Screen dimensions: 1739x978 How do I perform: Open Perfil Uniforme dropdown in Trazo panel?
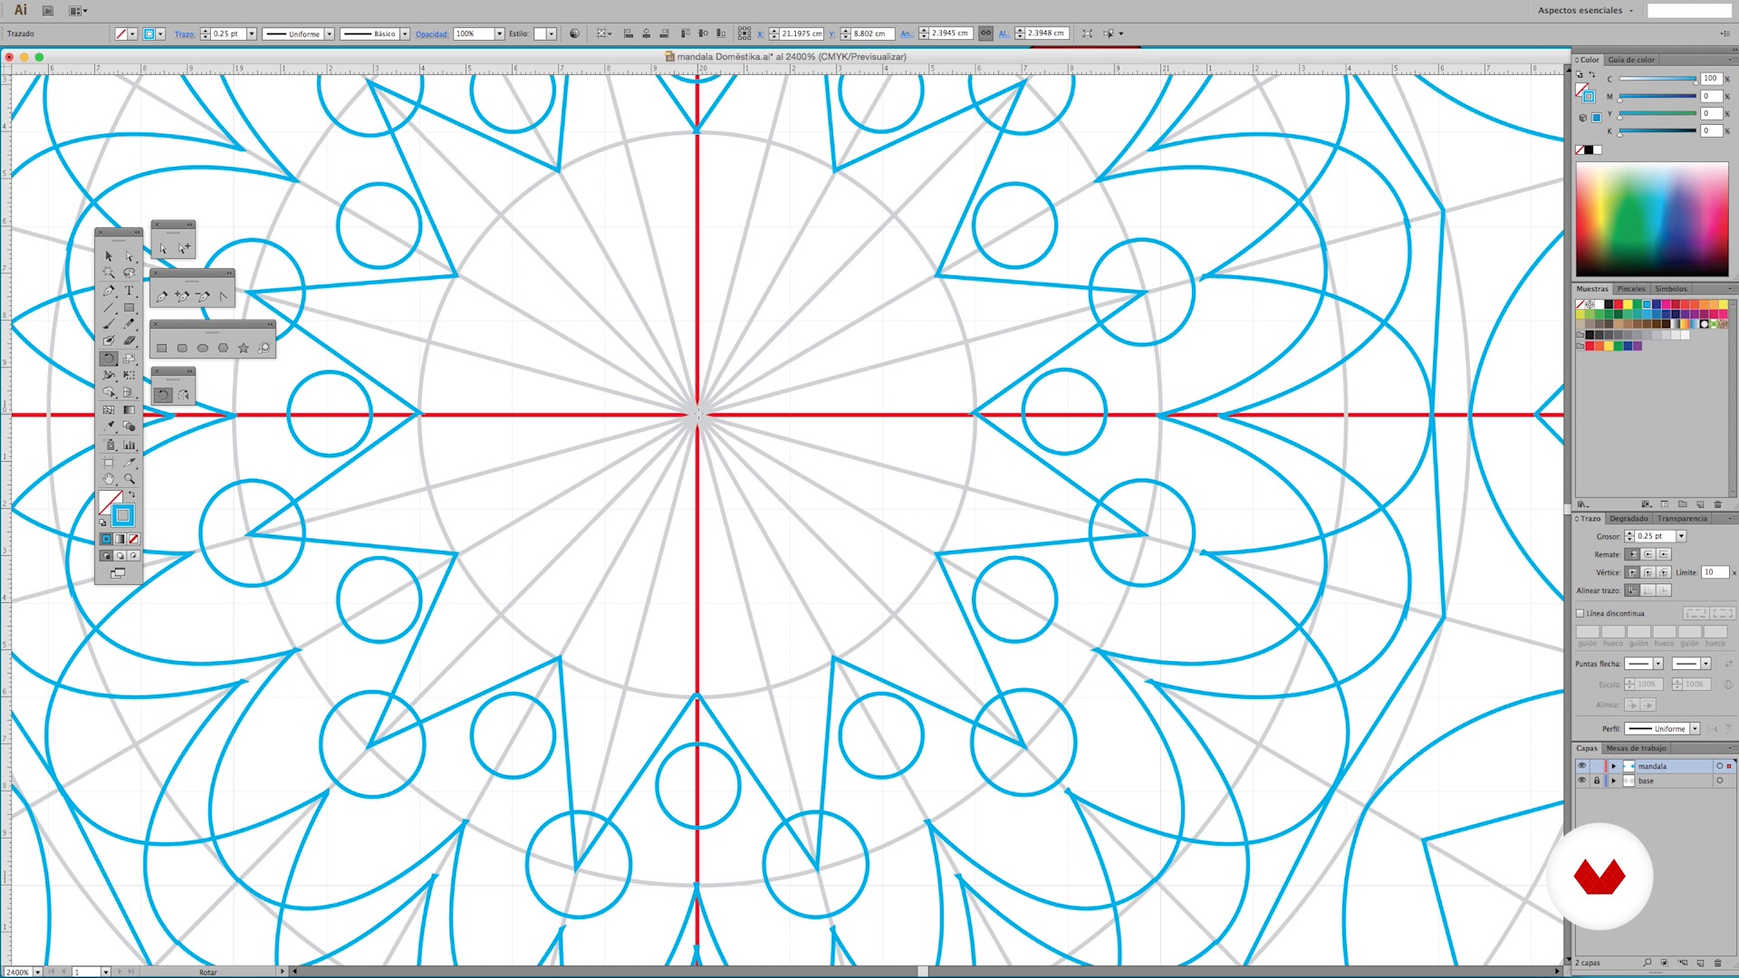coord(1695,729)
